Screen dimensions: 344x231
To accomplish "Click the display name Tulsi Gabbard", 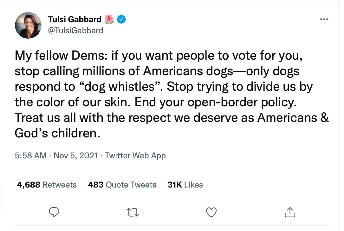I will [x=75, y=19].
